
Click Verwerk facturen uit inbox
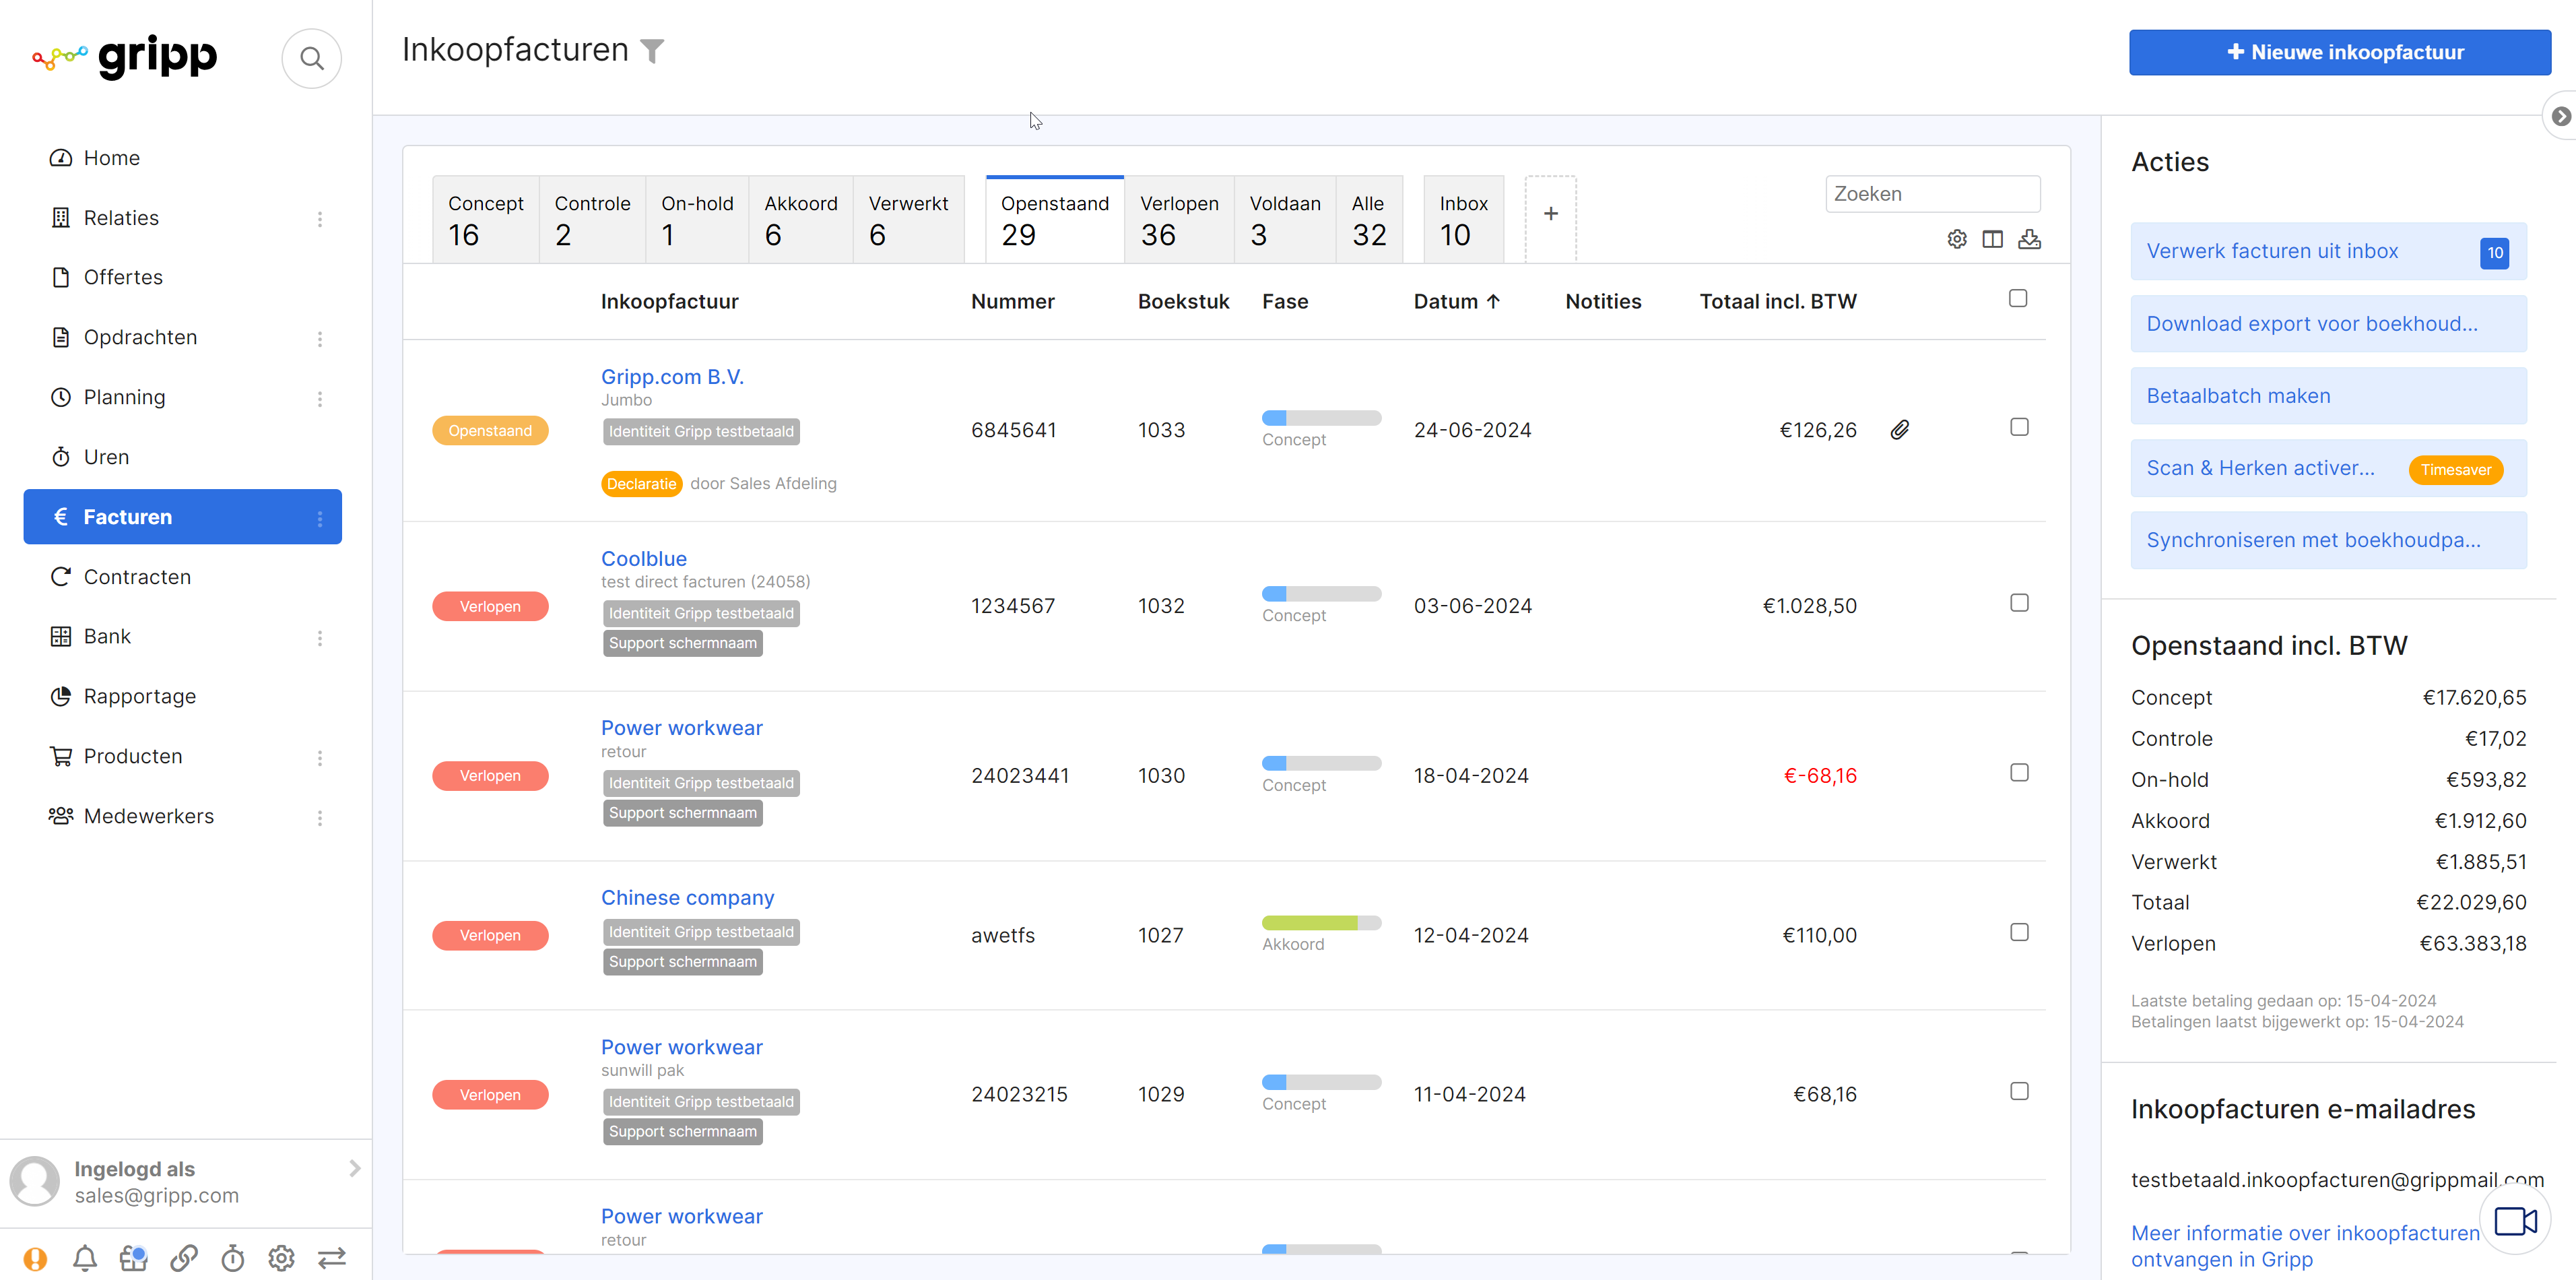point(2328,252)
